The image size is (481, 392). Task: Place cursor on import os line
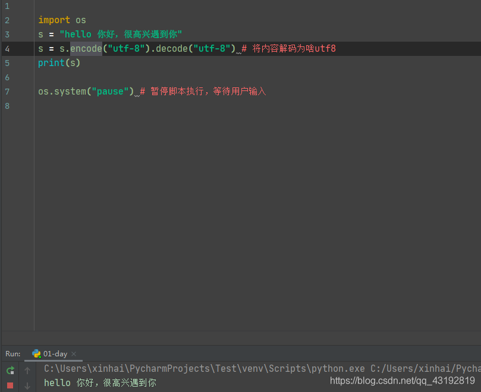click(62, 20)
